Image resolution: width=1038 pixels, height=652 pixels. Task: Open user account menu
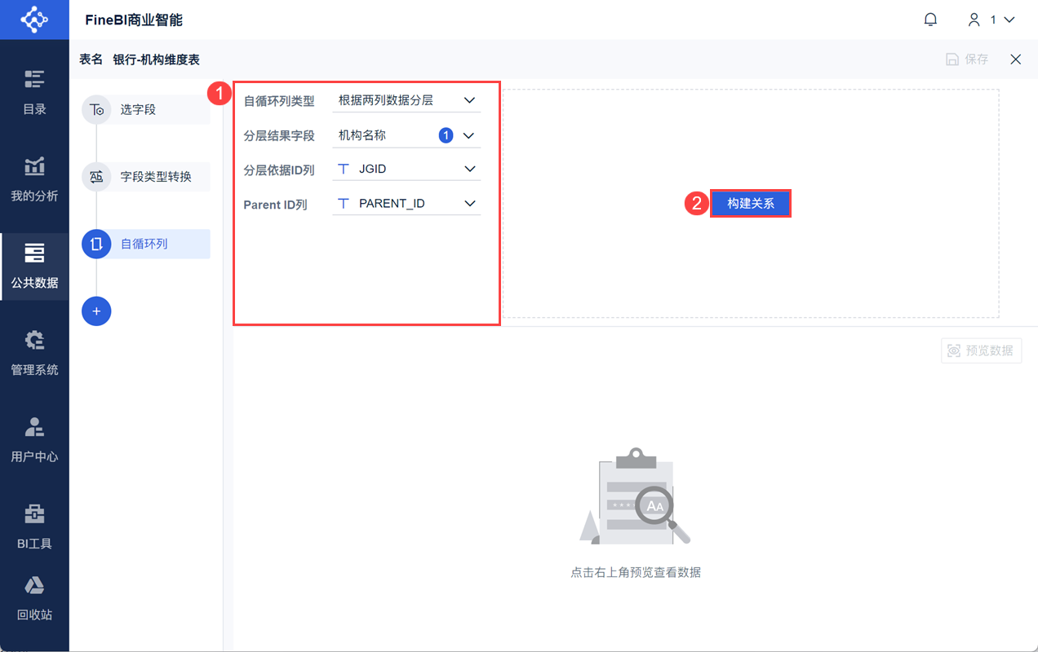(991, 20)
